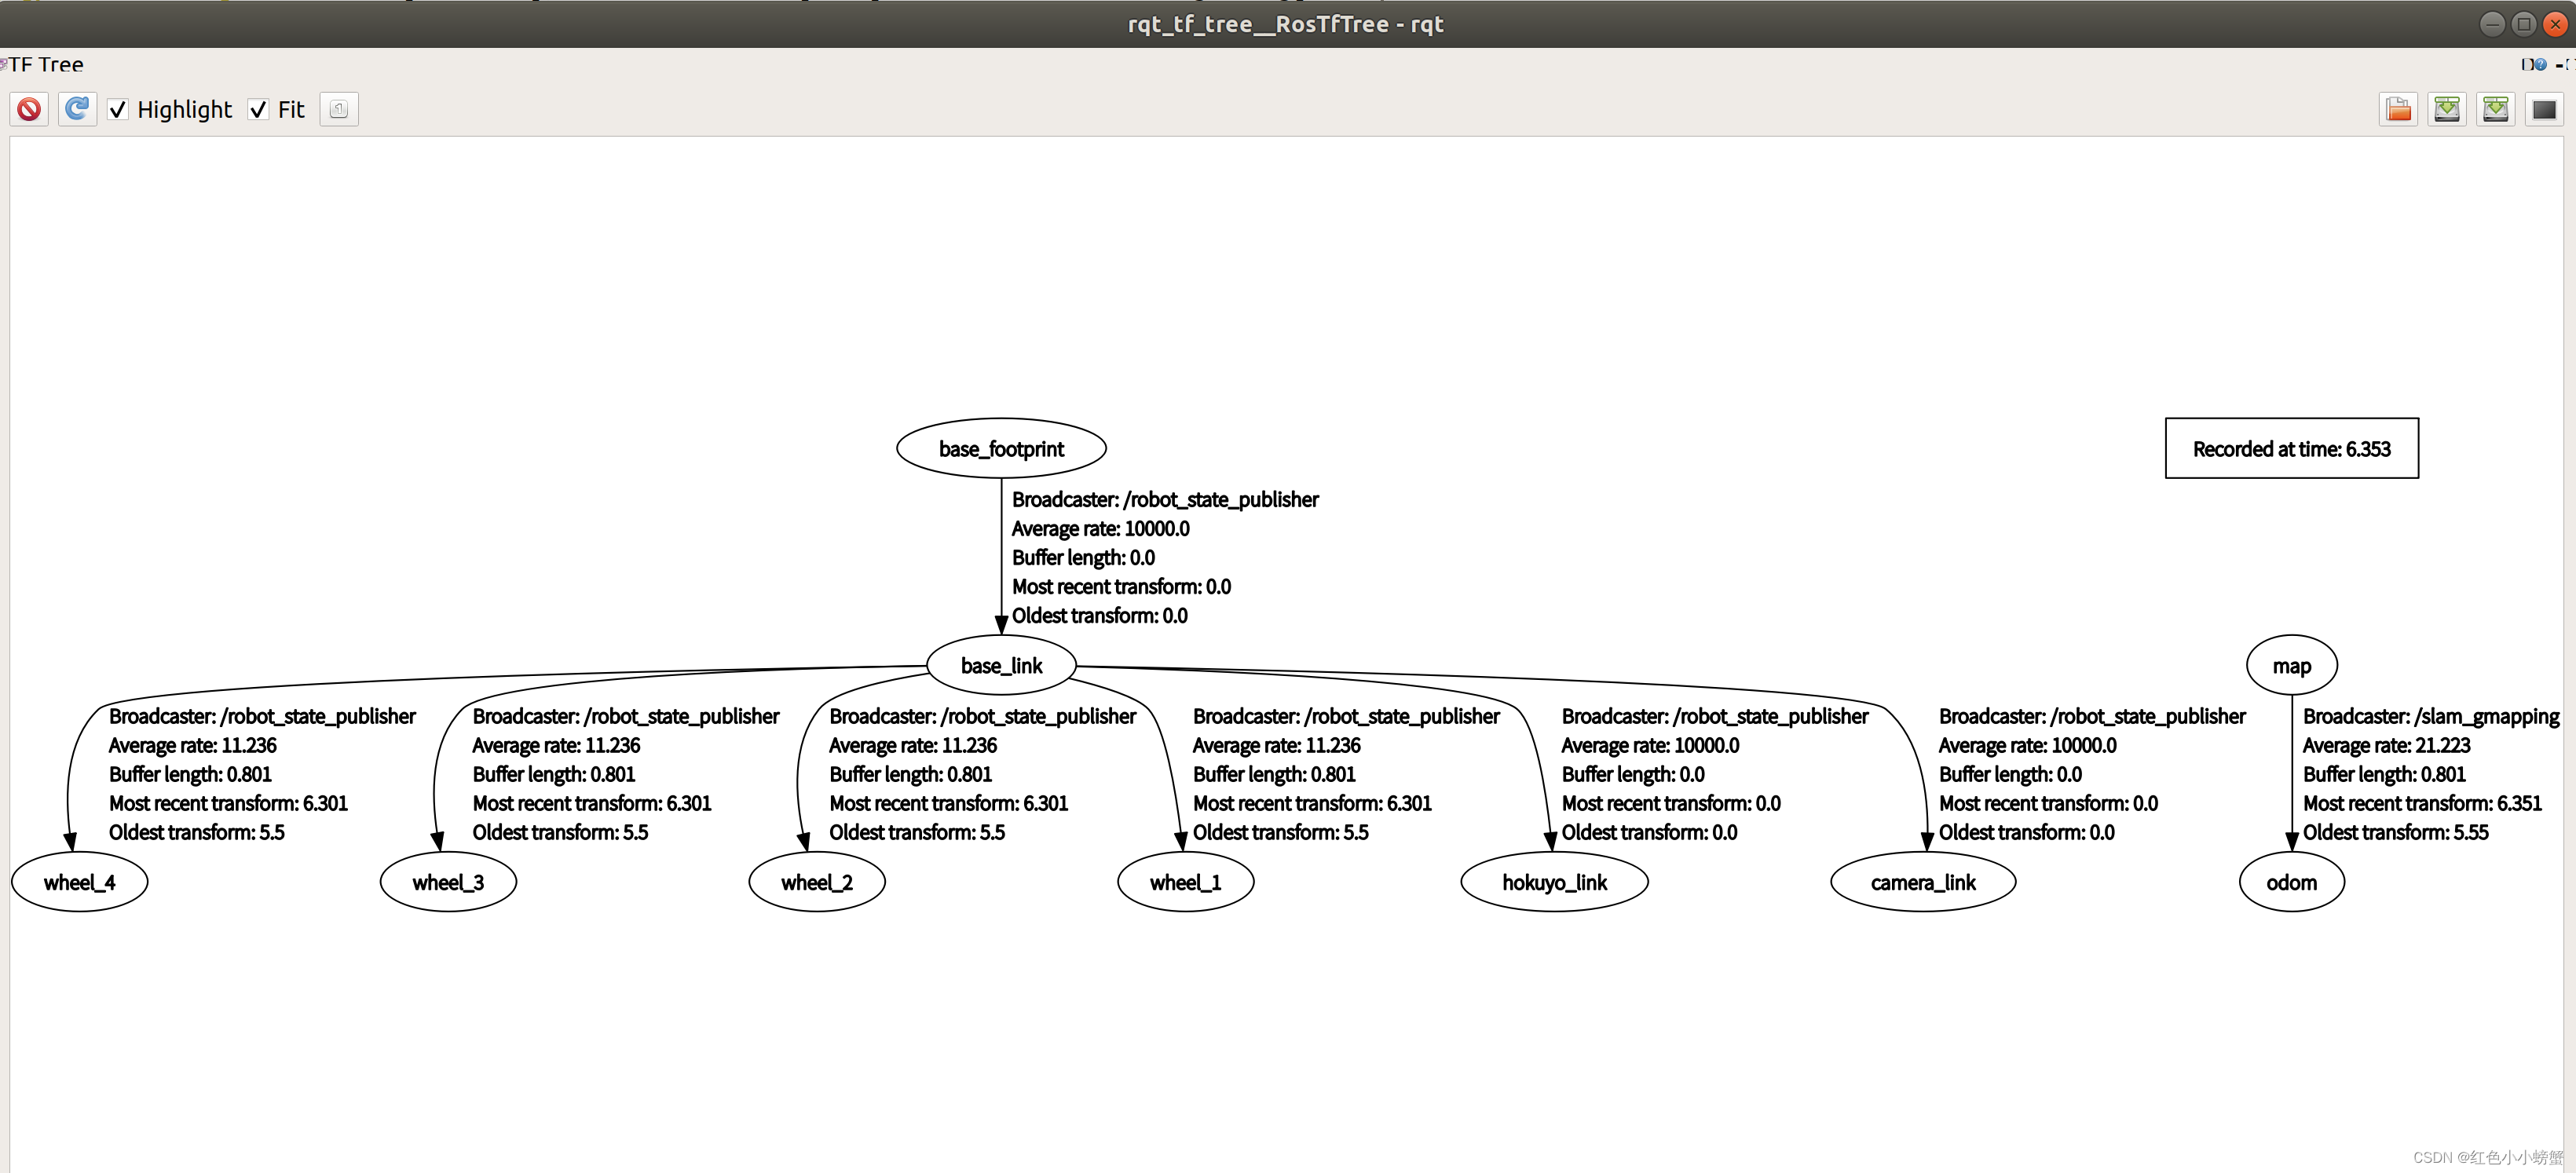Click the red clear/stop button in toolbar
The width and height of the screenshot is (2576, 1173).
pyautogui.click(x=29, y=109)
